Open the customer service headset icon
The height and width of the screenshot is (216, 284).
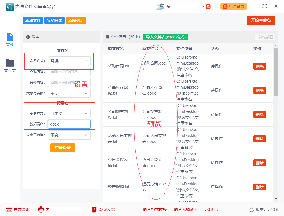[x=41, y=210]
